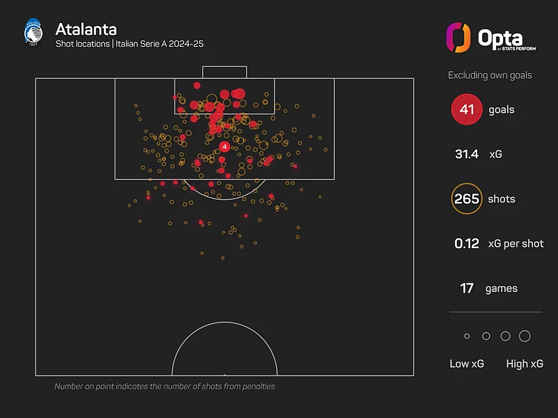The image size is (558, 418).
Task: Select the largest xG legend circle
Action: [x=525, y=336]
